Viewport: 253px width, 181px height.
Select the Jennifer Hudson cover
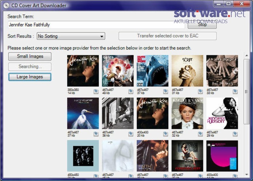tap(222, 113)
